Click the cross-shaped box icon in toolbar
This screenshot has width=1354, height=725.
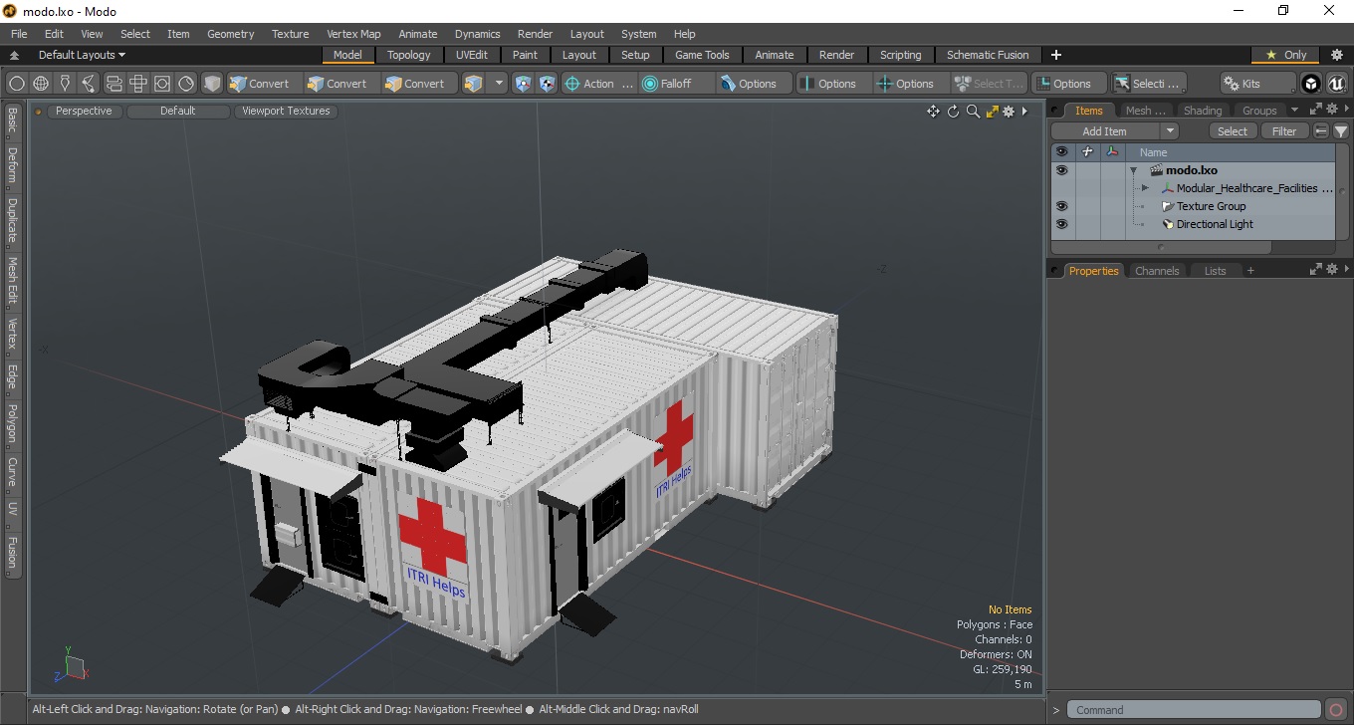[138, 84]
